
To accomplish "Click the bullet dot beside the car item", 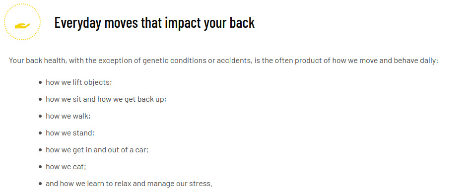I will pyautogui.click(x=41, y=150).
